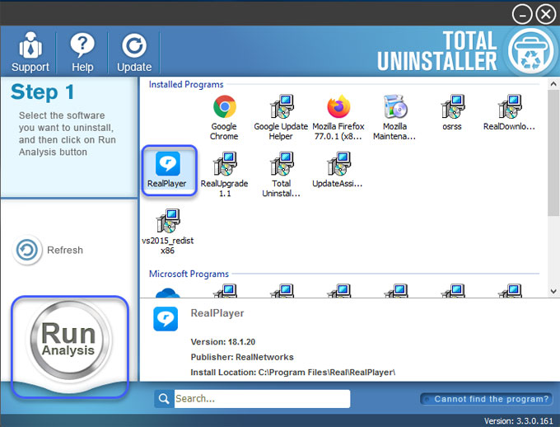
Task: Click the Version: 3.3.0.161 status text
Action: tap(519, 421)
